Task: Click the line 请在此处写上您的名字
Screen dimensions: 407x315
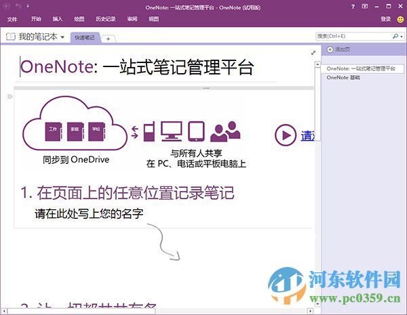Action: pyautogui.click(x=89, y=214)
